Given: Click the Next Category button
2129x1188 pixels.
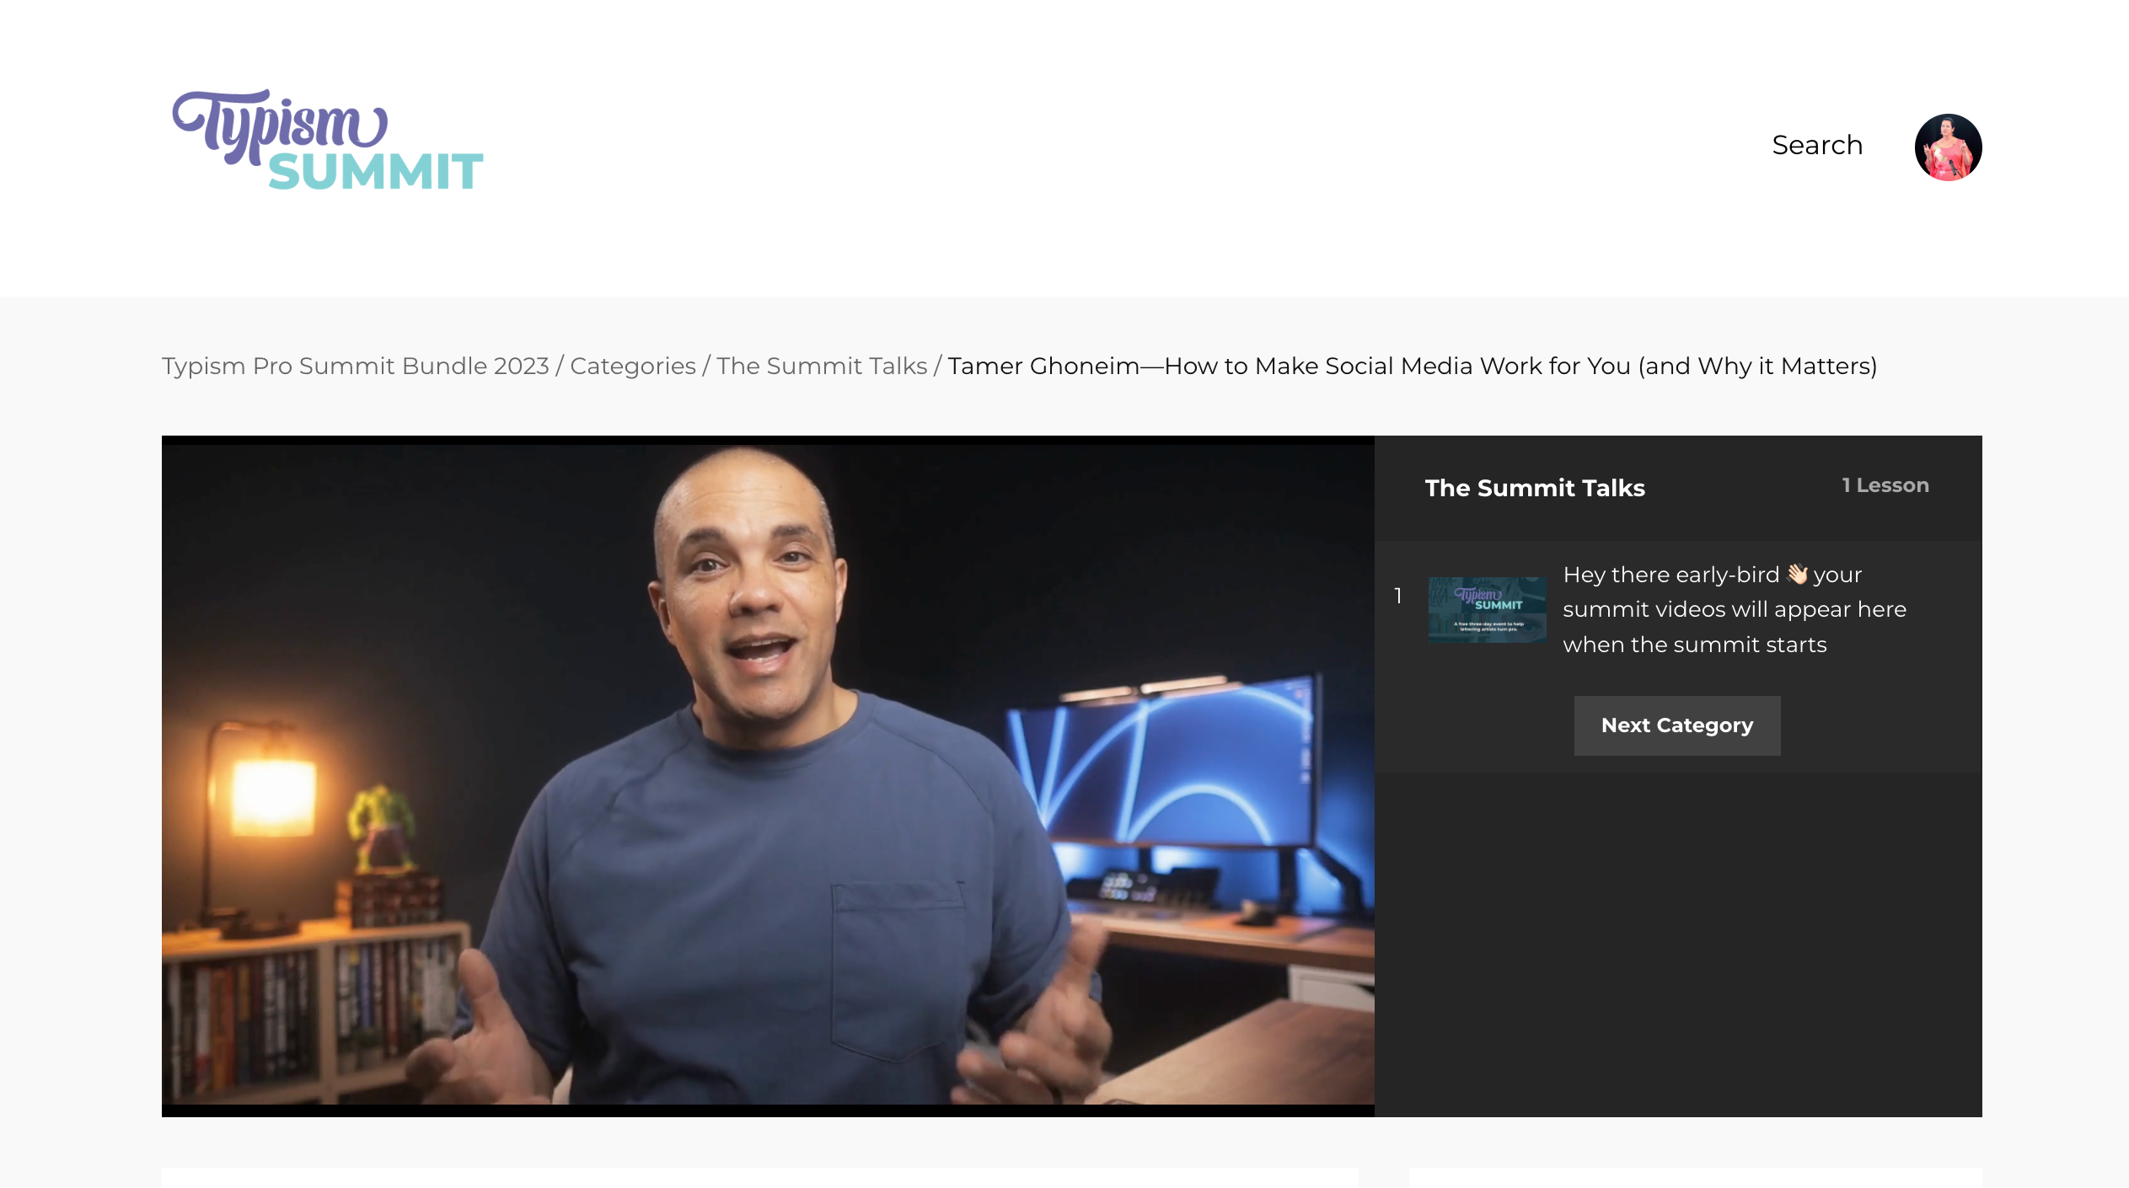Looking at the screenshot, I should coord(1677,725).
